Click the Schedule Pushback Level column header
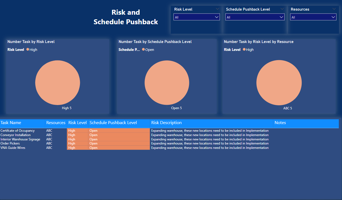This screenshot has height=200, width=342. pos(113,123)
